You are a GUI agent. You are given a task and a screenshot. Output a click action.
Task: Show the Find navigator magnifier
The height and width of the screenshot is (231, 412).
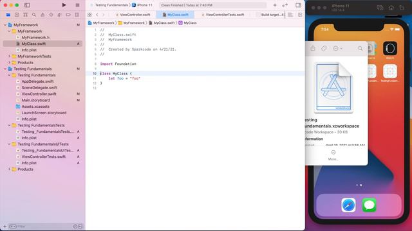(x=34, y=15)
